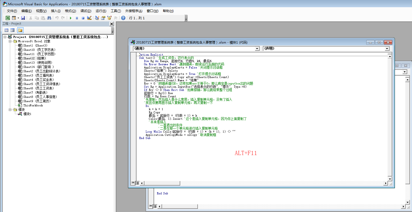Select Sheet12 (结果) tree item

(x=34, y=58)
